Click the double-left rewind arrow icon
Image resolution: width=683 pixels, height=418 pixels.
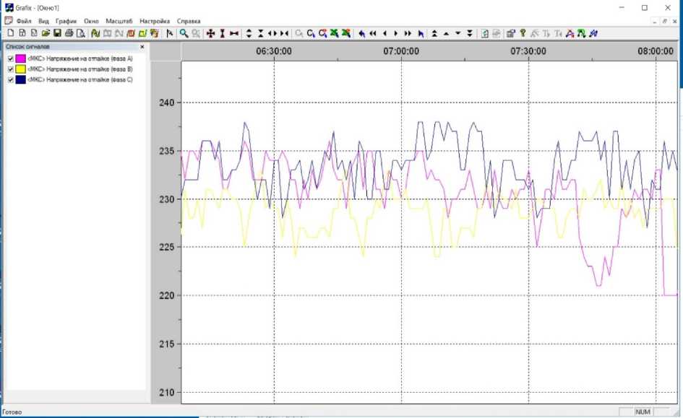[x=373, y=33]
